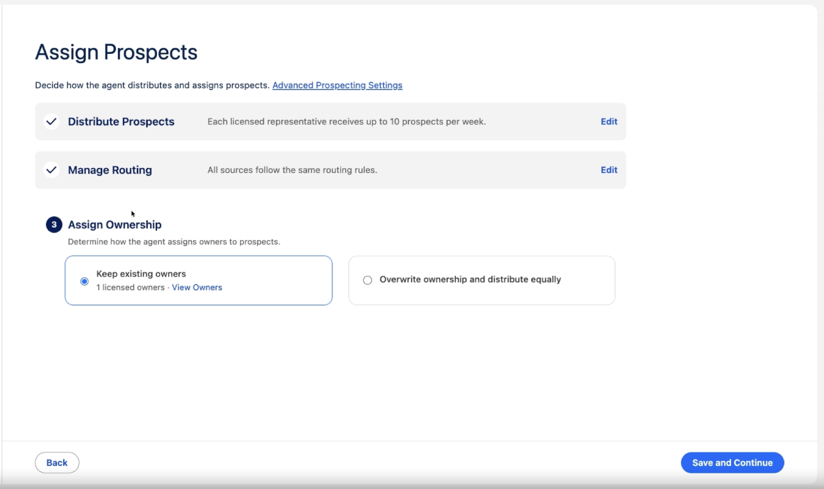Click '1 licensed owners' text
The height and width of the screenshot is (489, 824).
[x=130, y=287]
